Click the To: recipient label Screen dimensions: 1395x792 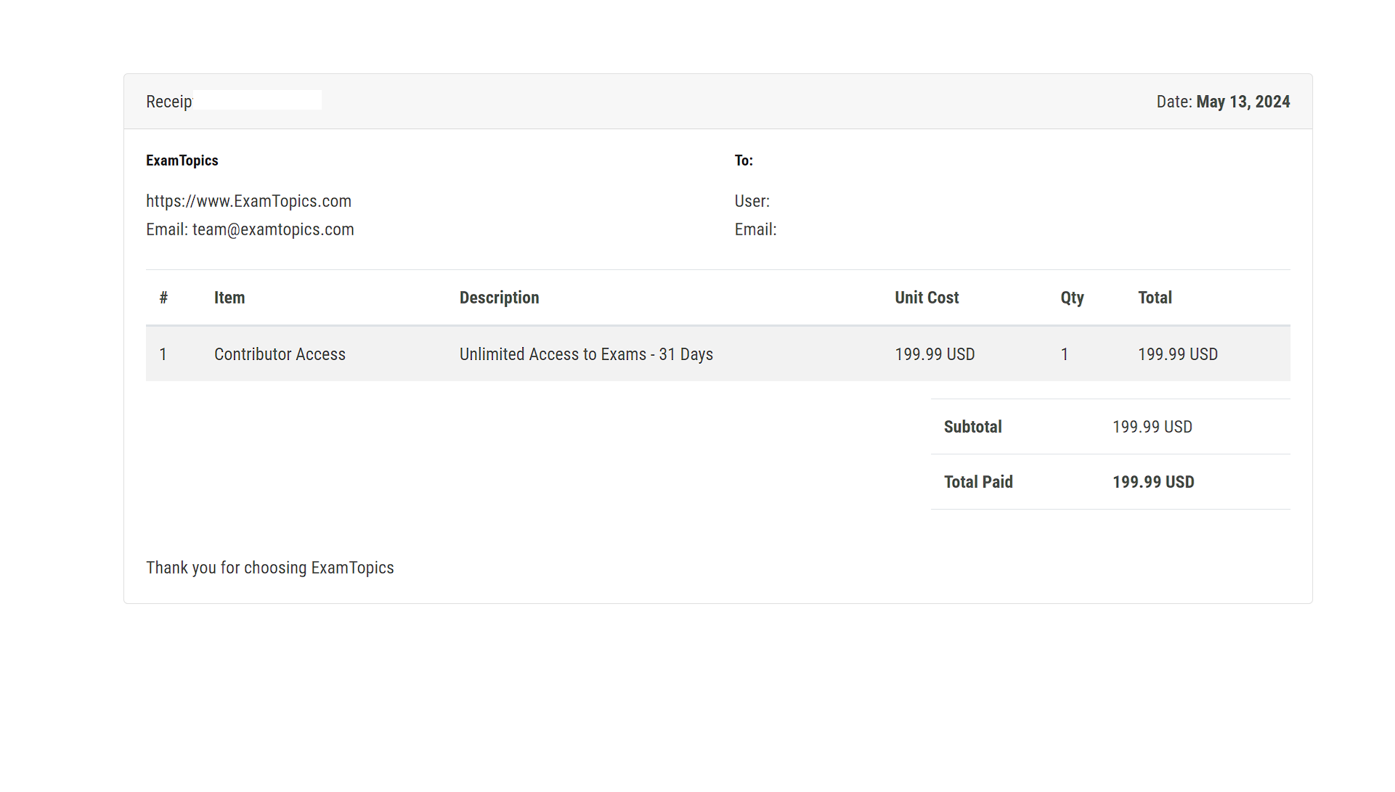click(744, 160)
